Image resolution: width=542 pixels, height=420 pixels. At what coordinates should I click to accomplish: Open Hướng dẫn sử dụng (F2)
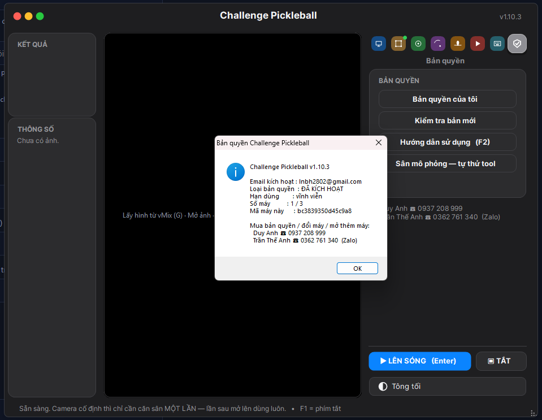click(448, 142)
